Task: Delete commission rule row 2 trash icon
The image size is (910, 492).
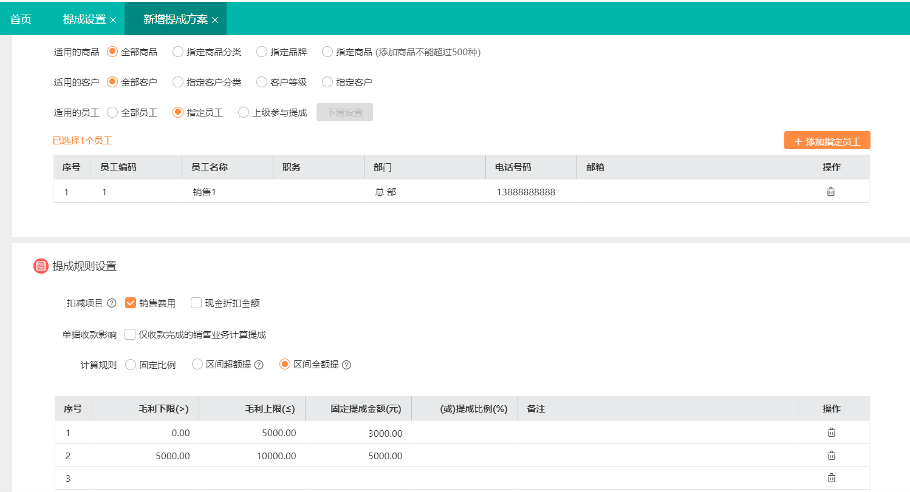Action: tap(832, 456)
